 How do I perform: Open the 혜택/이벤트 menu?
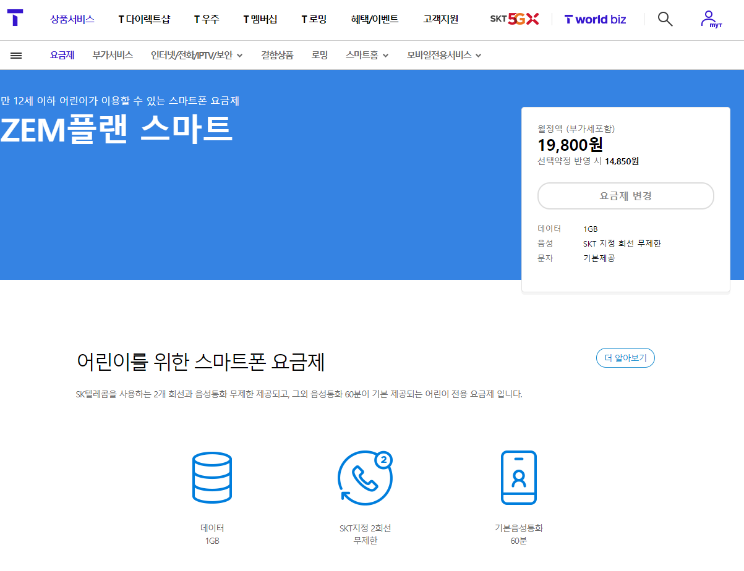click(375, 19)
